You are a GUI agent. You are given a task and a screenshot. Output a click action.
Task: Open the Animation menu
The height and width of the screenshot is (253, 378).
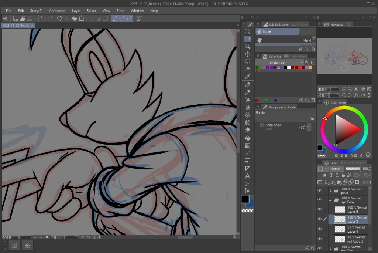point(57,11)
